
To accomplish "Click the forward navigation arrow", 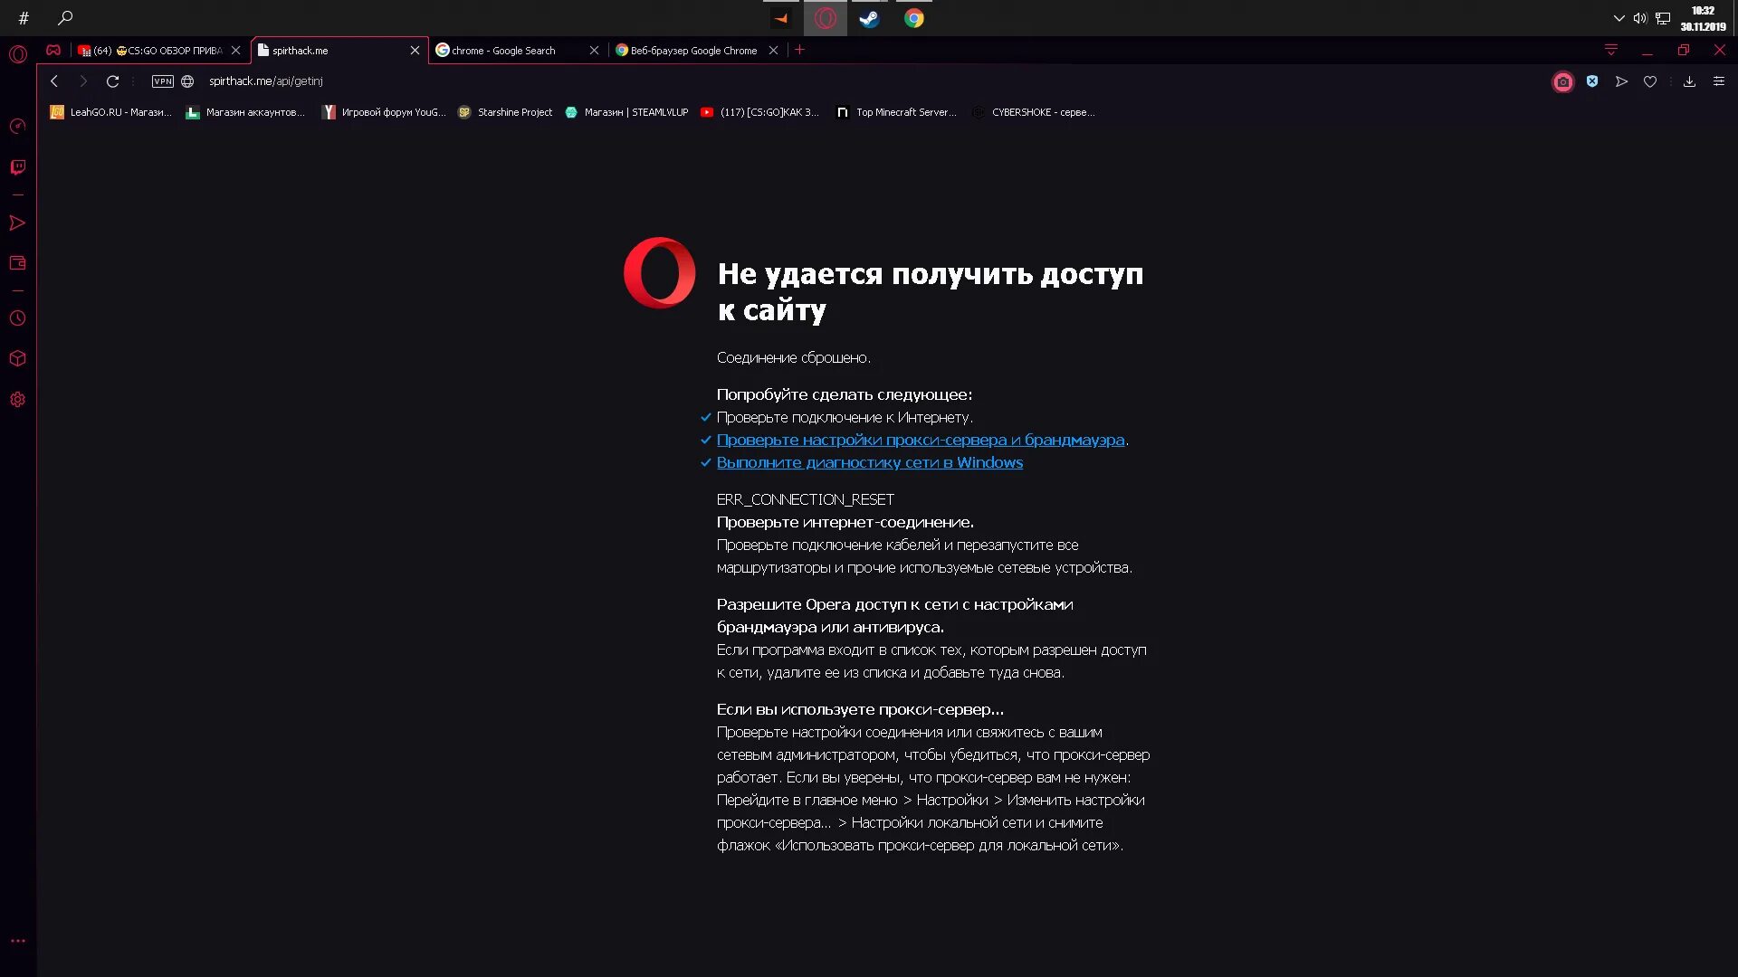I will (x=82, y=80).
